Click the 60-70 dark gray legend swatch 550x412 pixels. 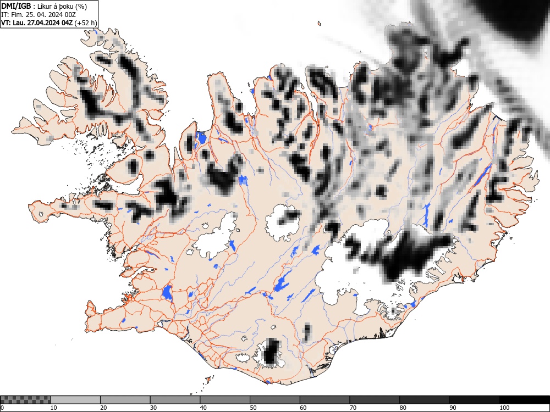coord(324,400)
